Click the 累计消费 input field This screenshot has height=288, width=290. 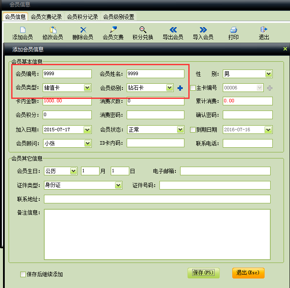coord(248,101)
